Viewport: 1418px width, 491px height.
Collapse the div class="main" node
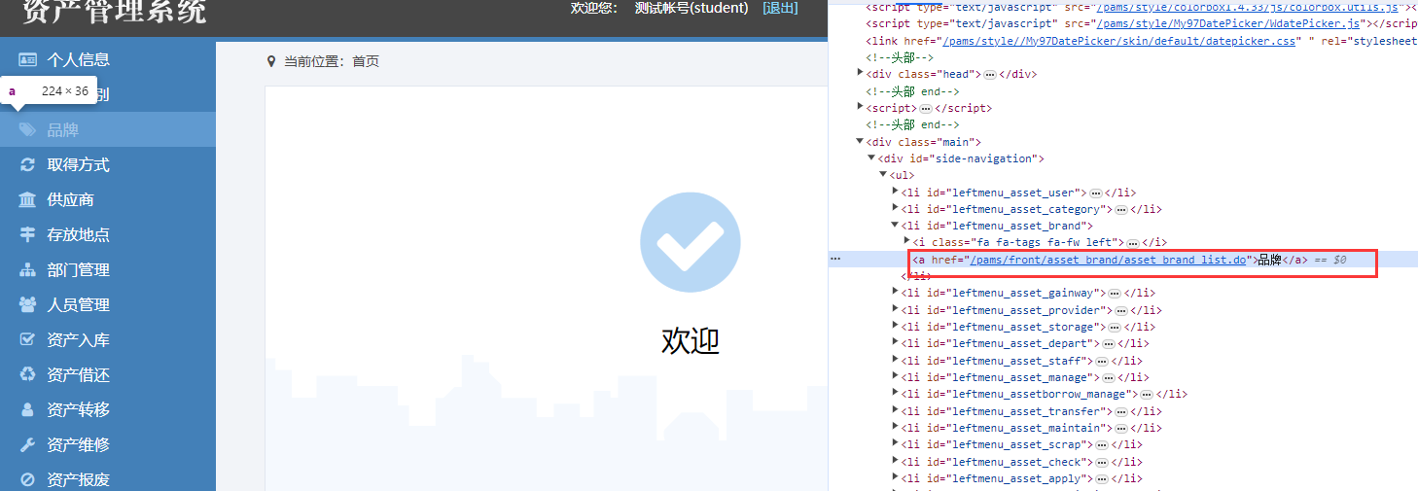pyautogui.click(x=860, y=141)
